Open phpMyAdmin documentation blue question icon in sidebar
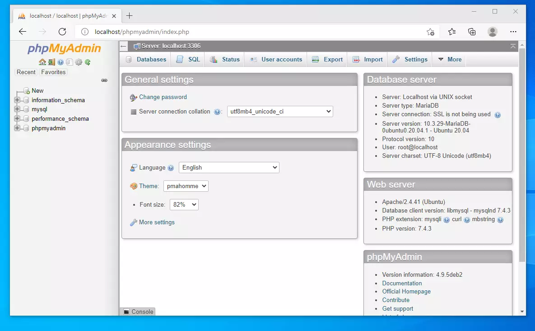535x331 pixels. tap(60, 62)
